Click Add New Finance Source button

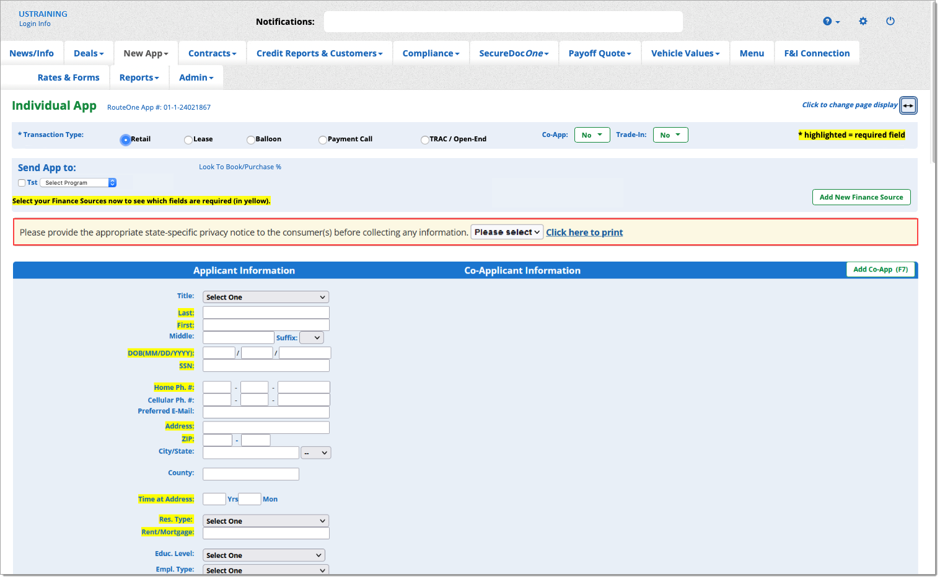(861, 197)
